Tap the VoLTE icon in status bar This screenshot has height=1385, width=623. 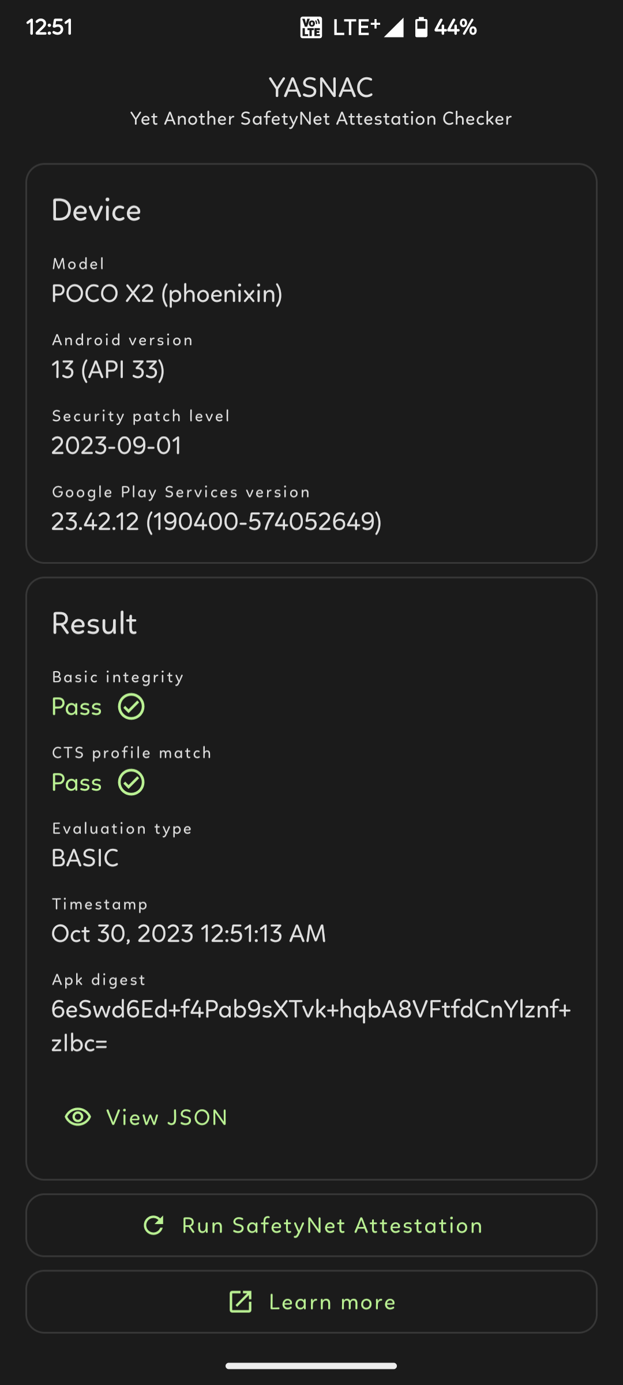click(311, 27)
